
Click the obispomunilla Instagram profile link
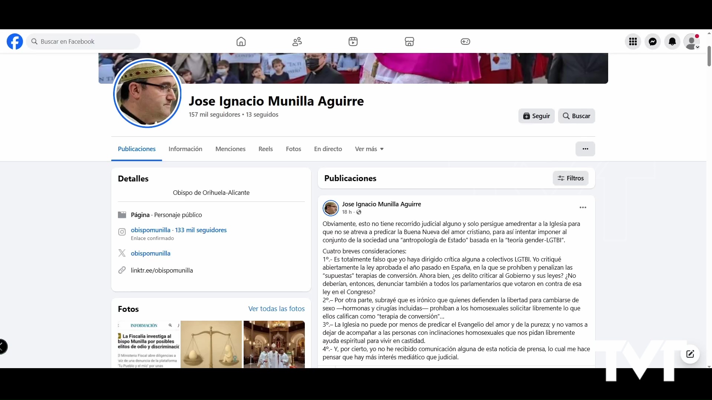(150, 230)
